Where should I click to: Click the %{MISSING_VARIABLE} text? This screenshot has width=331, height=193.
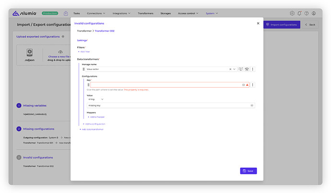(35, 114)
